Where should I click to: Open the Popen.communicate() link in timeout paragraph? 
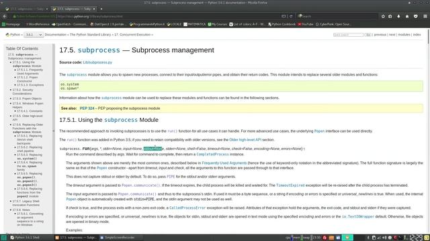(x=140, y=185)
